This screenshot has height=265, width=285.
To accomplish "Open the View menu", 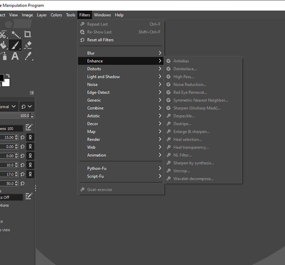I will tap(13, 15).
